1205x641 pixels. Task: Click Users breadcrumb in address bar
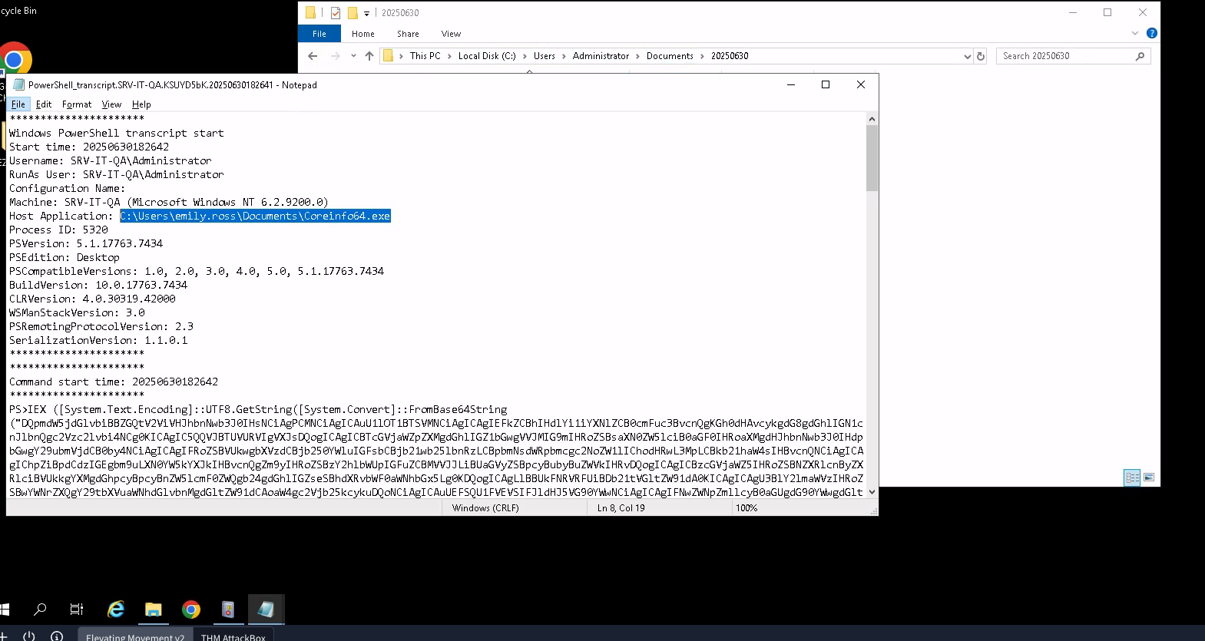coord(545,56)
